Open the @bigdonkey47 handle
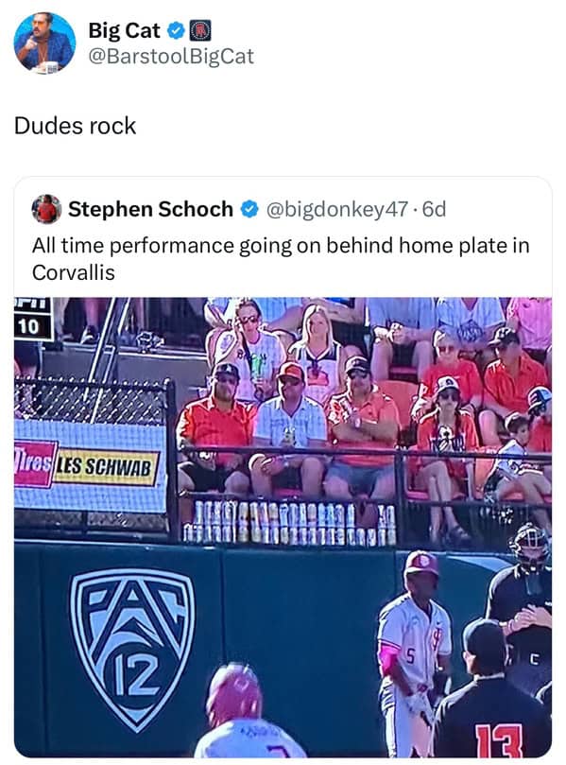This screenshot has height=765, width=566. (x=337, y=209)
